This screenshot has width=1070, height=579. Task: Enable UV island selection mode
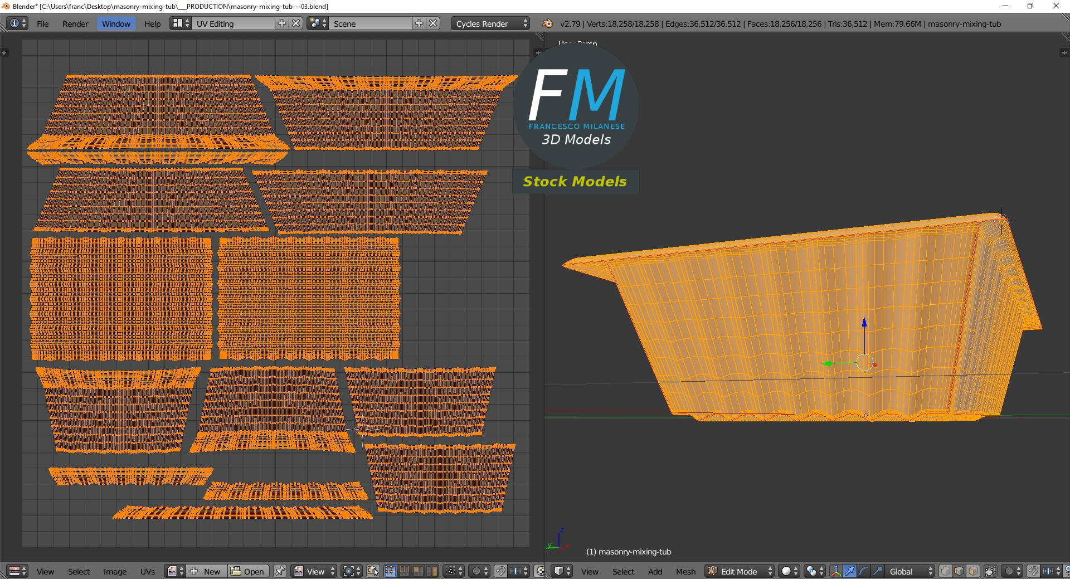click(432, 571)
